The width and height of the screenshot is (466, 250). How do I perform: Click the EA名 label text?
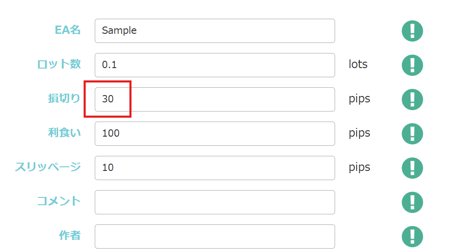pos(67,30)
